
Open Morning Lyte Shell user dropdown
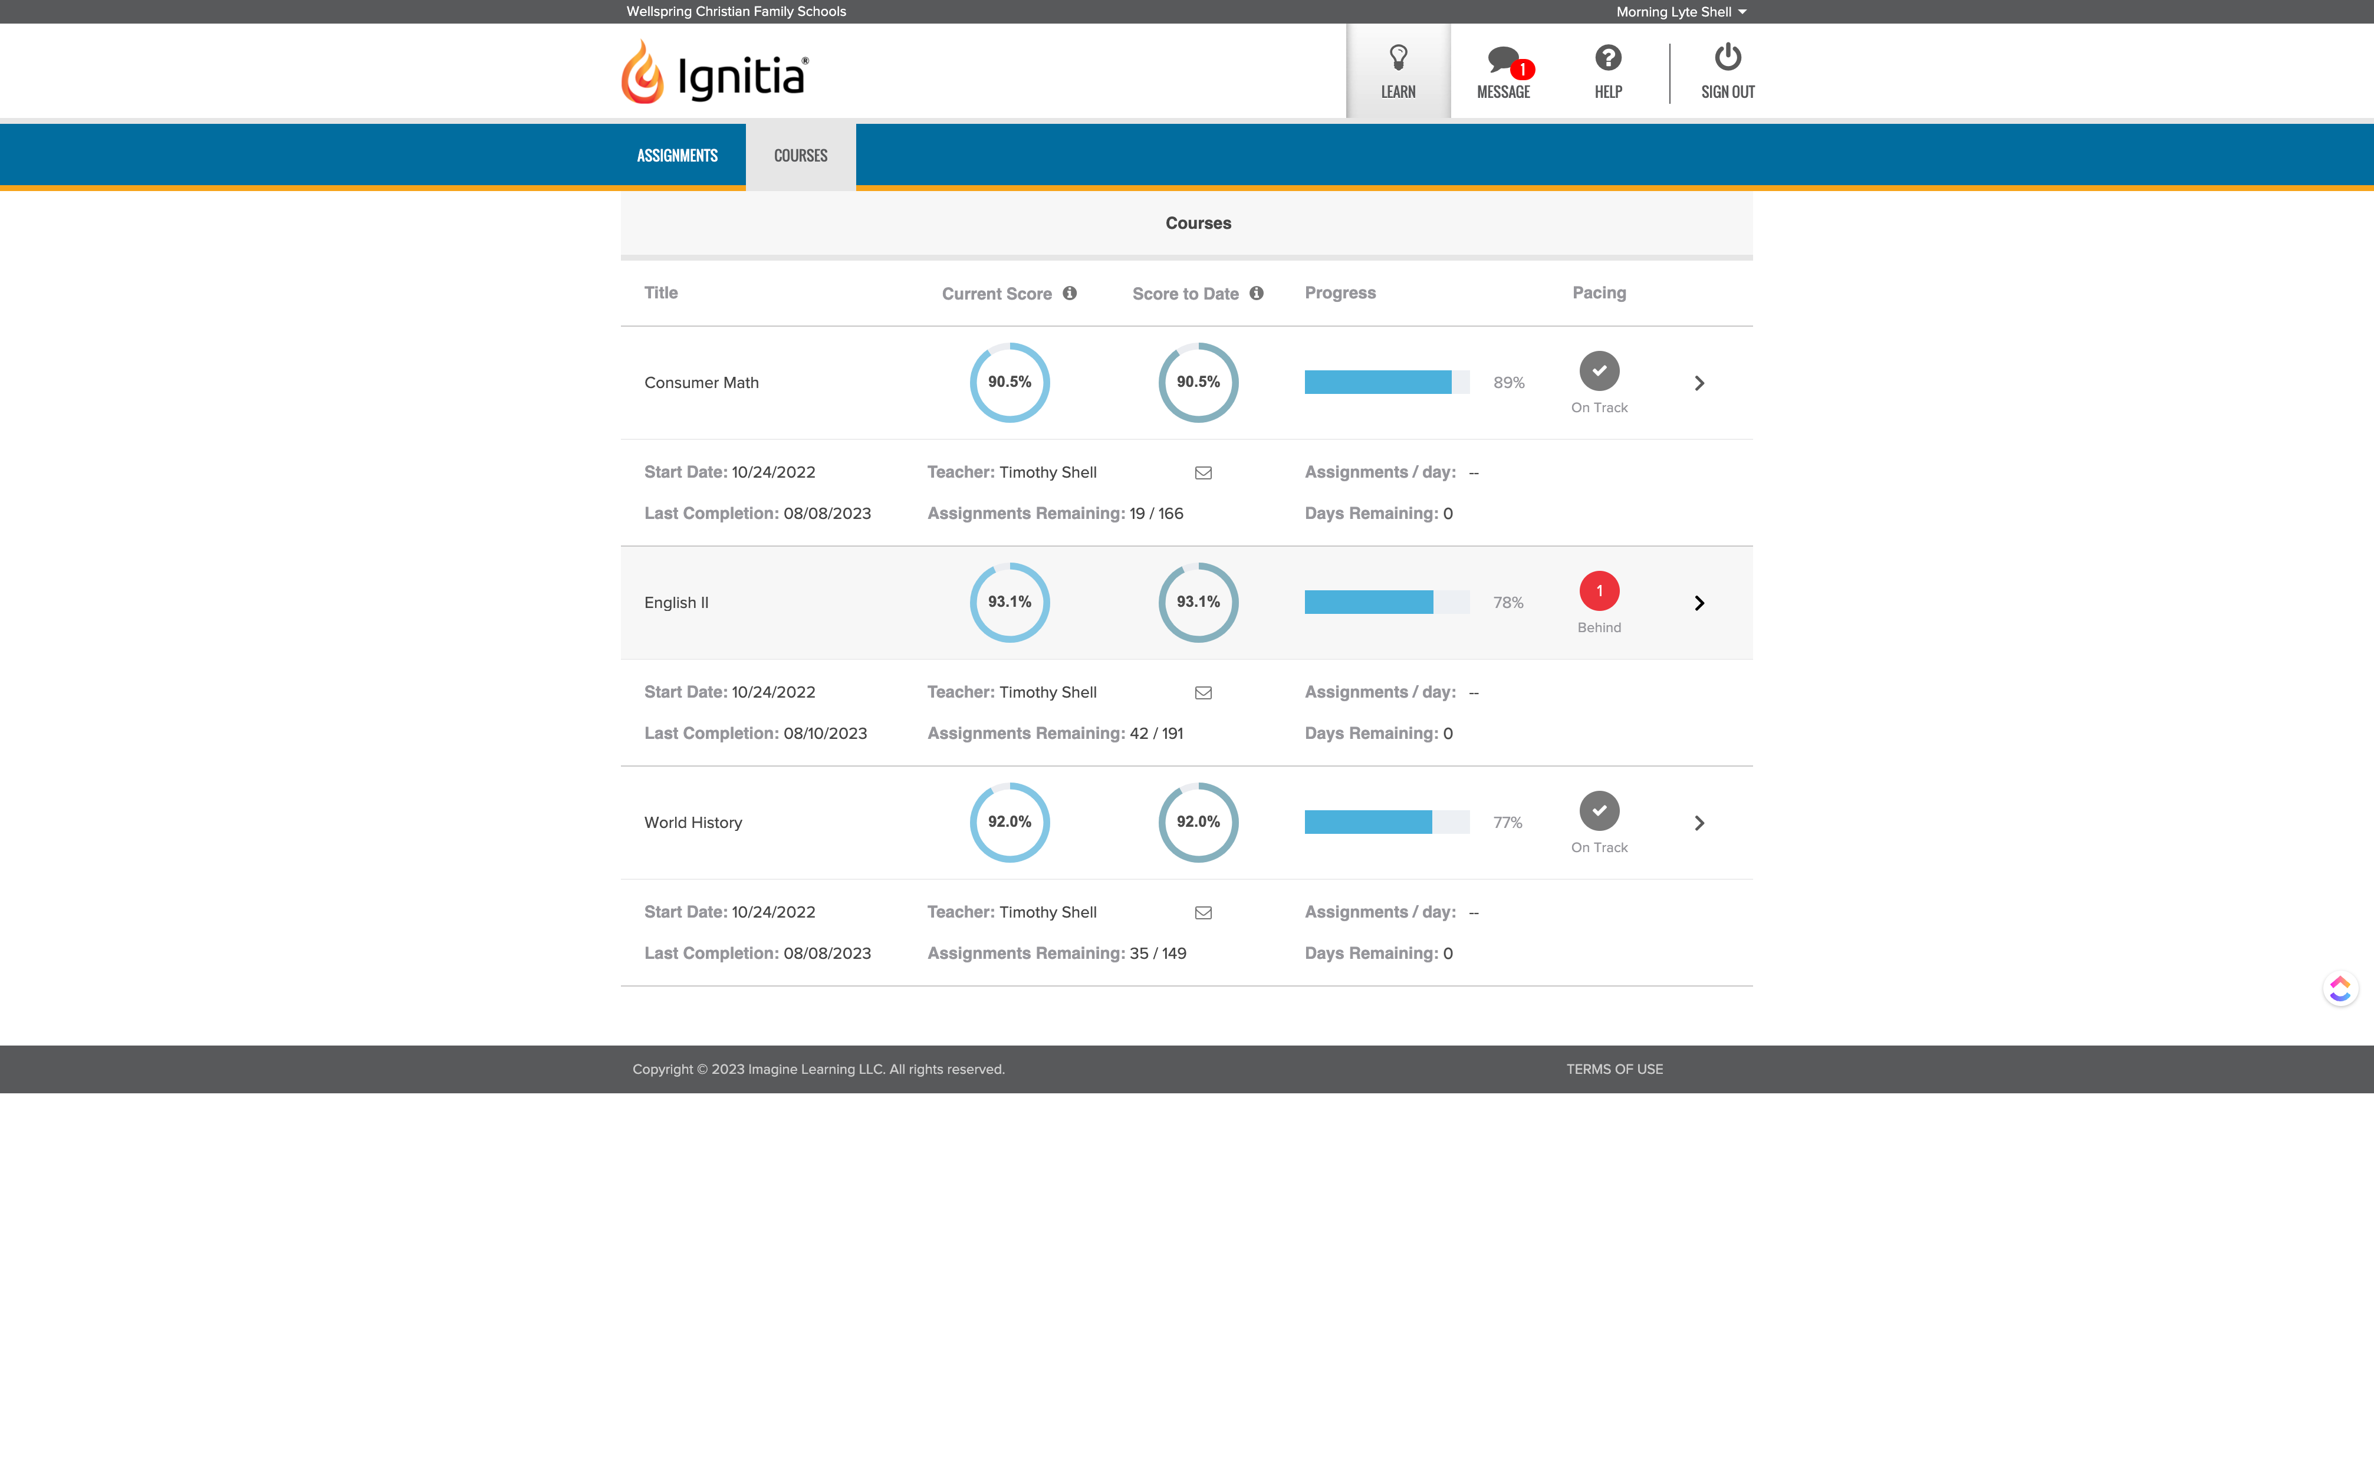[1681, 12]
